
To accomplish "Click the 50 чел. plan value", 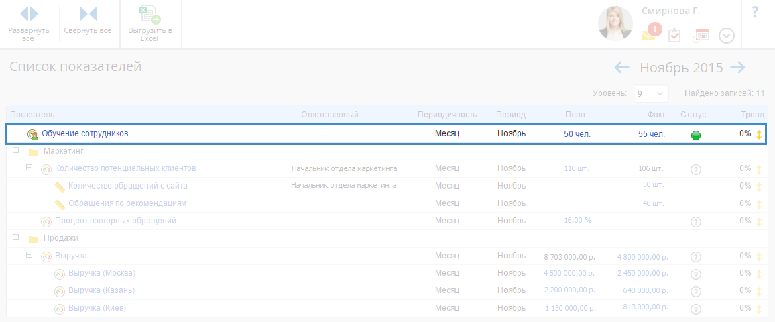I will point(577,134).
